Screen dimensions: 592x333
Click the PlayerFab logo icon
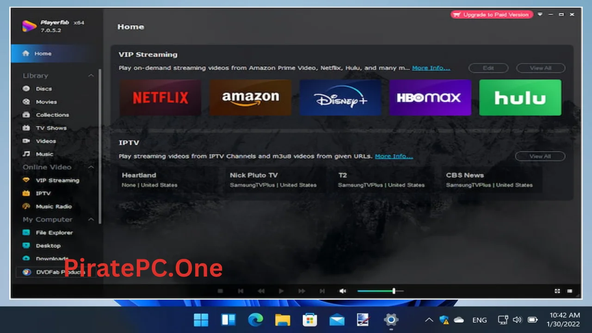29,26
